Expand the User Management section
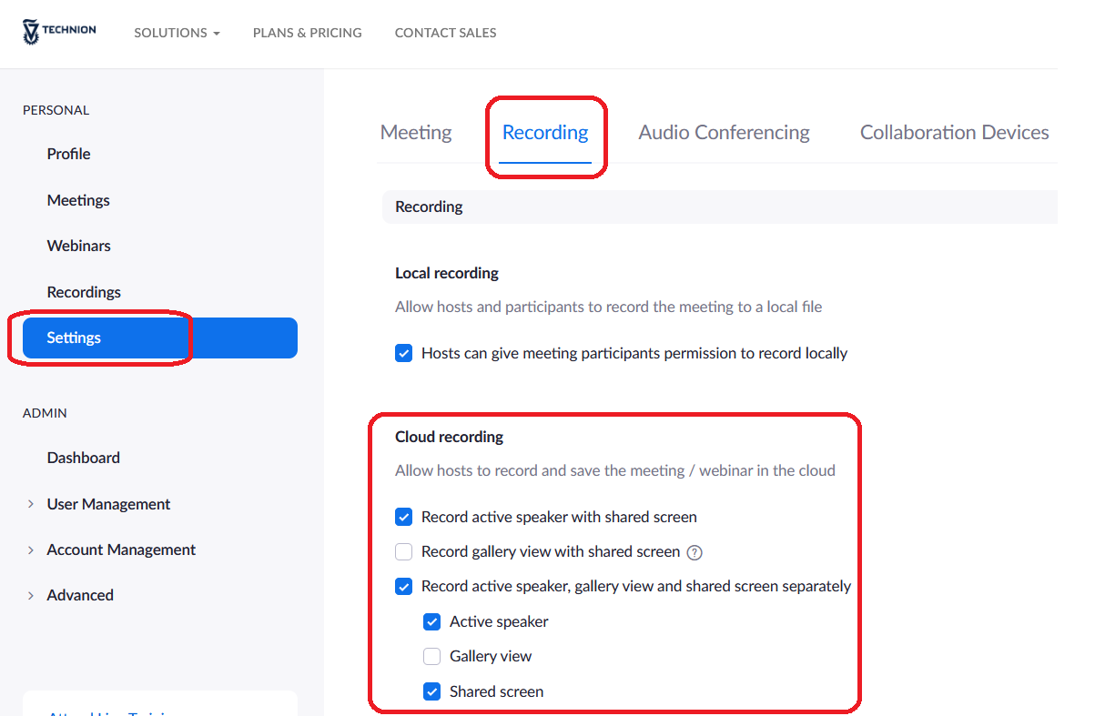 click(x=108, y=504)
